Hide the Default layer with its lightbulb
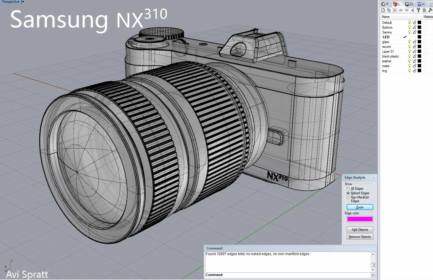The height and width of the screenshot is (280, 433). 409,22
